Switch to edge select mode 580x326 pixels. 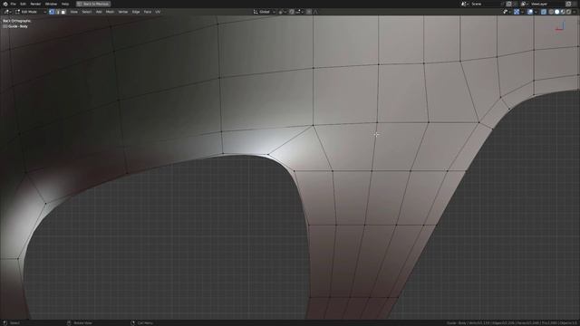pos(57,12)
